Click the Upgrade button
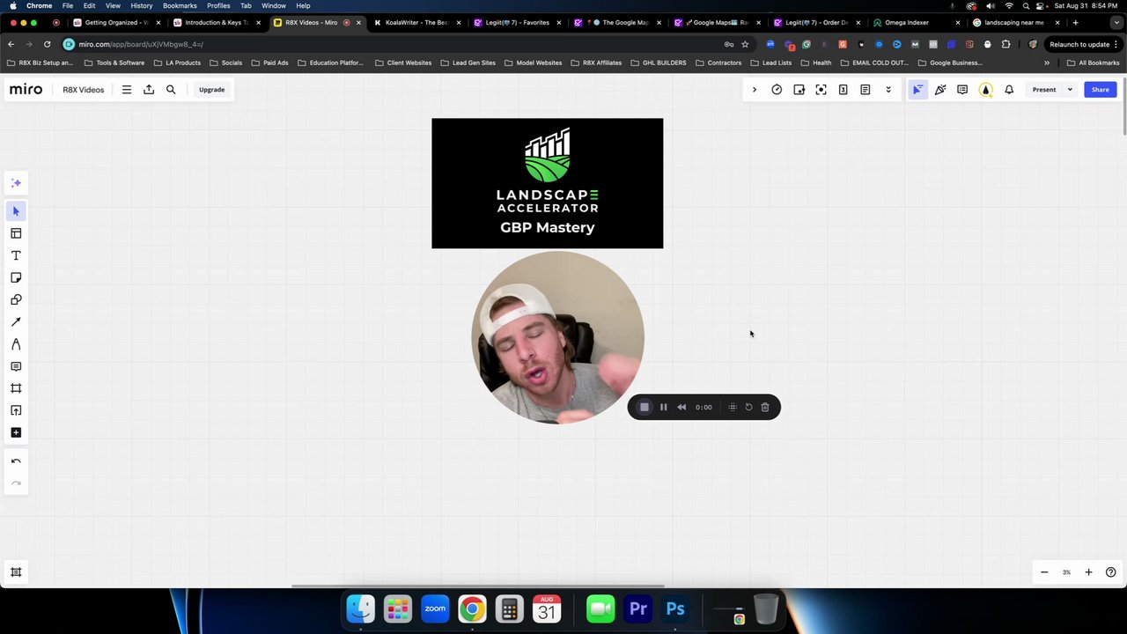The image size is (1127, 634). coord(211,89)
